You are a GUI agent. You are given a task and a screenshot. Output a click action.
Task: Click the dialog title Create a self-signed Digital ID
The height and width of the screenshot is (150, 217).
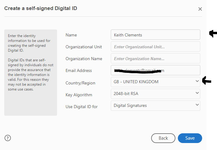(41, 8)
